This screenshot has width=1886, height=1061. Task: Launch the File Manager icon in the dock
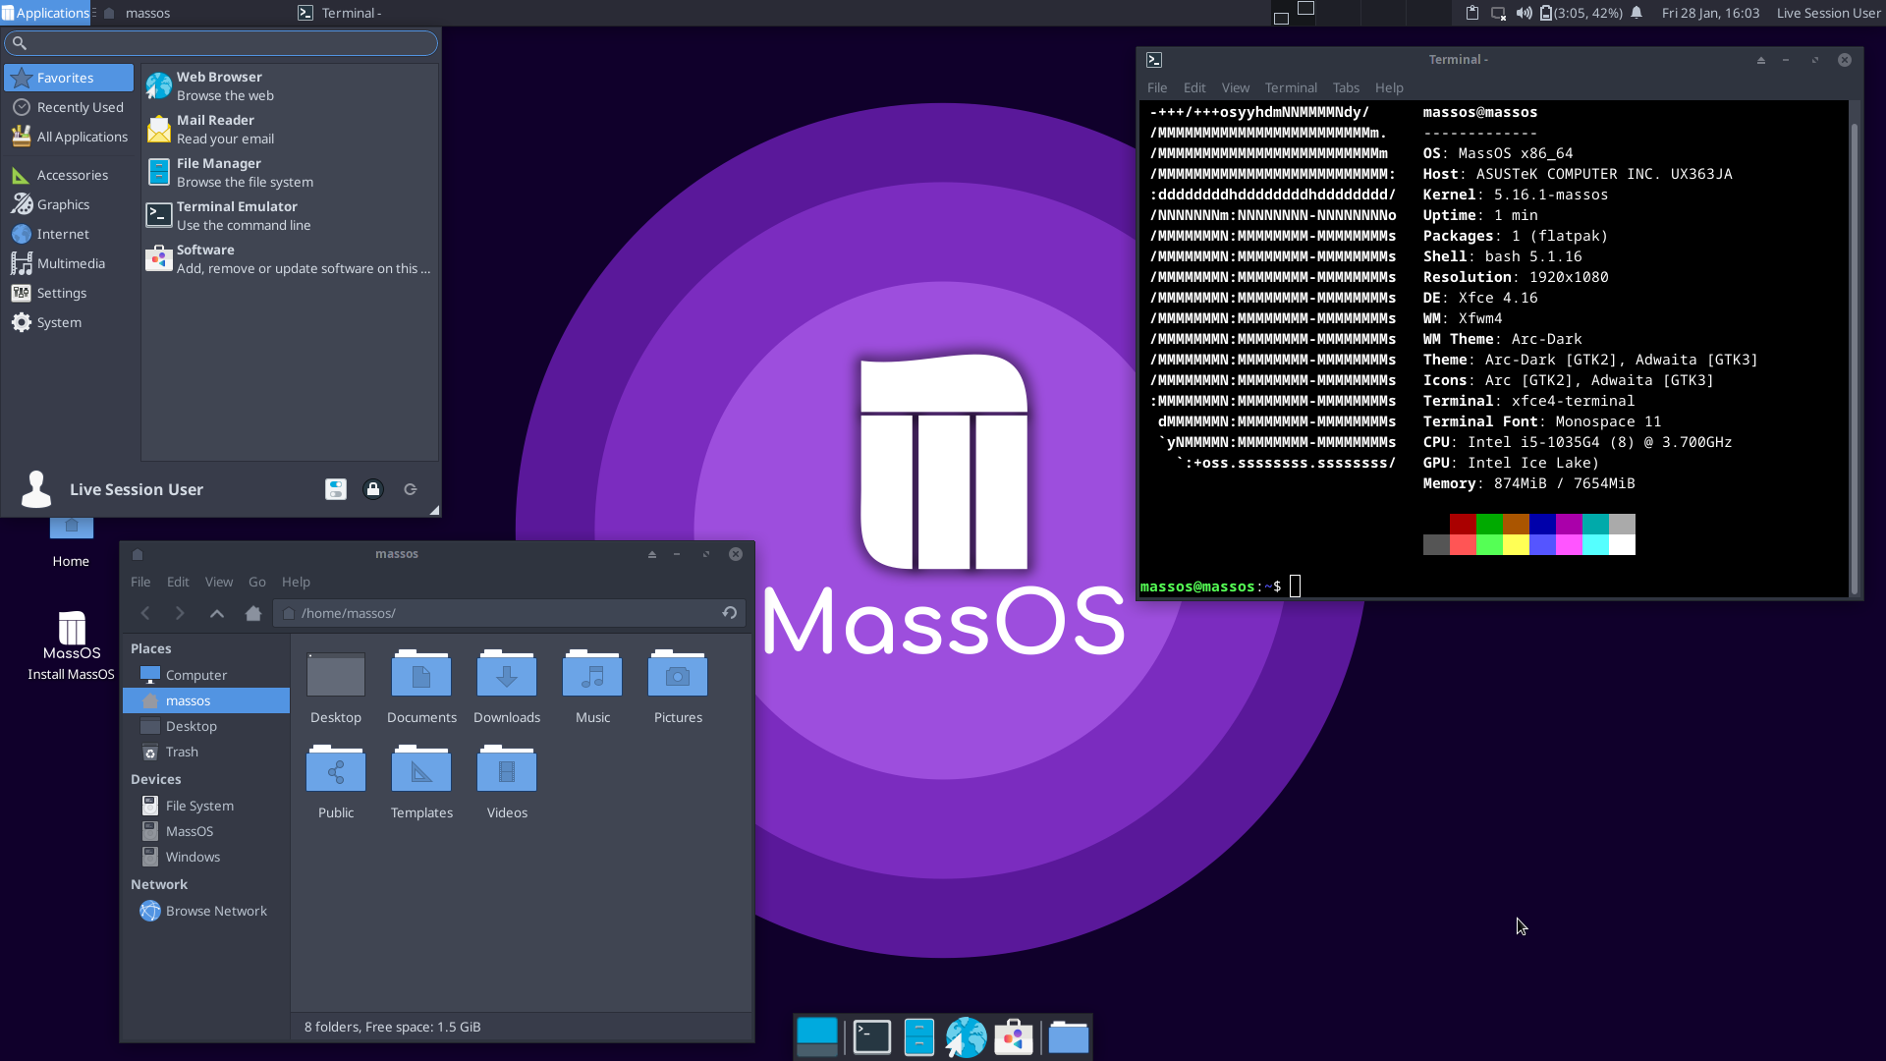point(919,1036)
